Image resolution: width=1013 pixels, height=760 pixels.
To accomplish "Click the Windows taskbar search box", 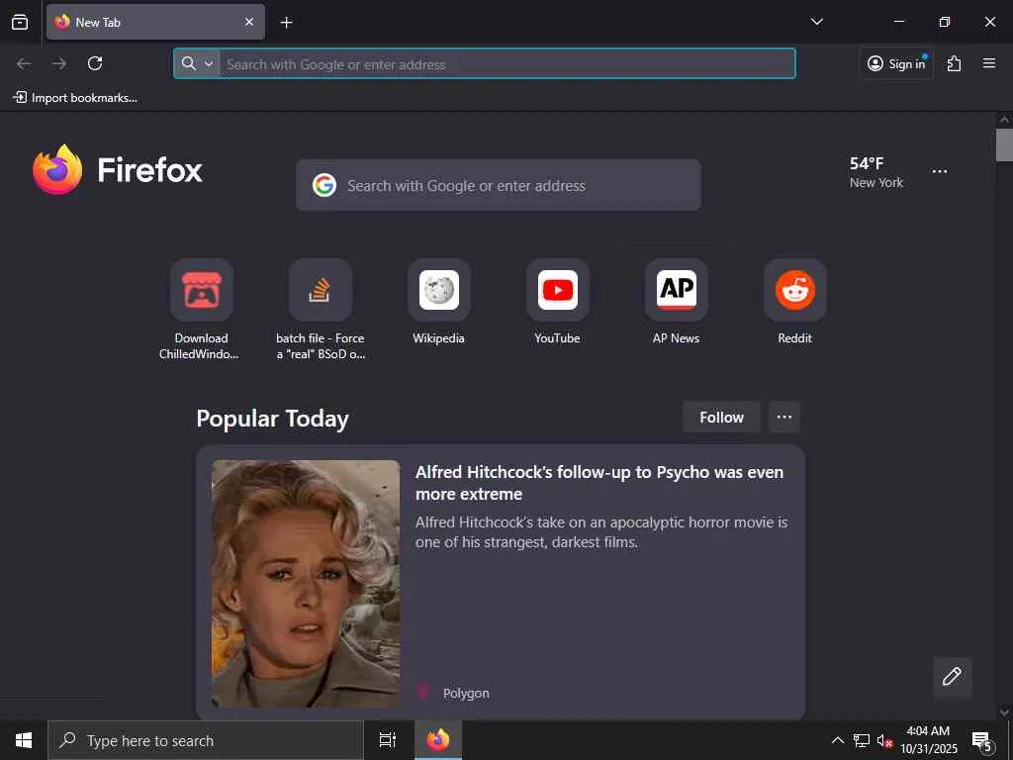I will click(x=206, y=740).
